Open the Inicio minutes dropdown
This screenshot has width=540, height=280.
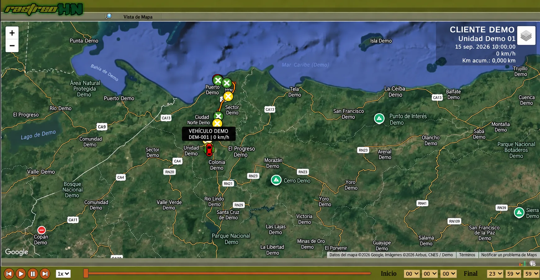pyautogui.click(x=430, y=273)
